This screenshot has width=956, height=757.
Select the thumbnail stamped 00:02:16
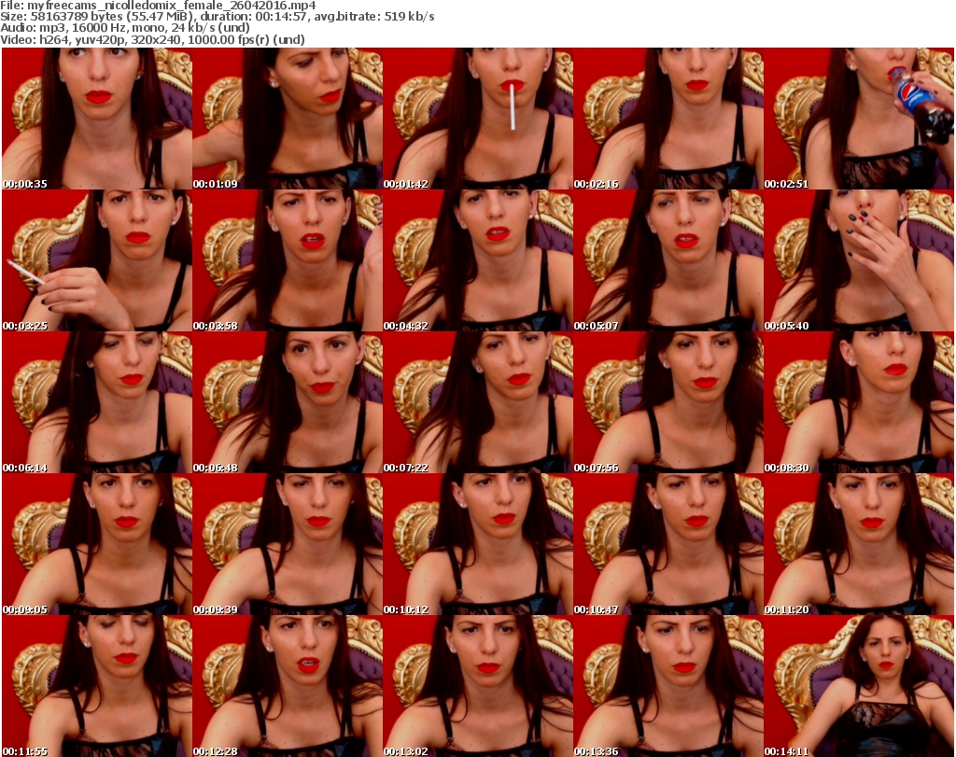pos(668,119)
